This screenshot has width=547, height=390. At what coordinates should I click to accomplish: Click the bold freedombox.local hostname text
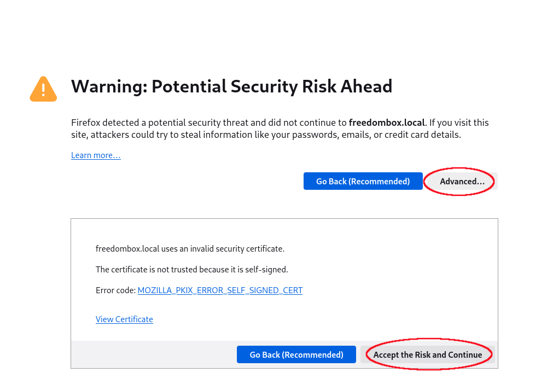[x=386, y=123]
